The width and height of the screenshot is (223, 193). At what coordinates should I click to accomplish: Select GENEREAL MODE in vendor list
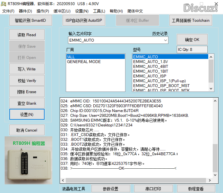[84, 62]
